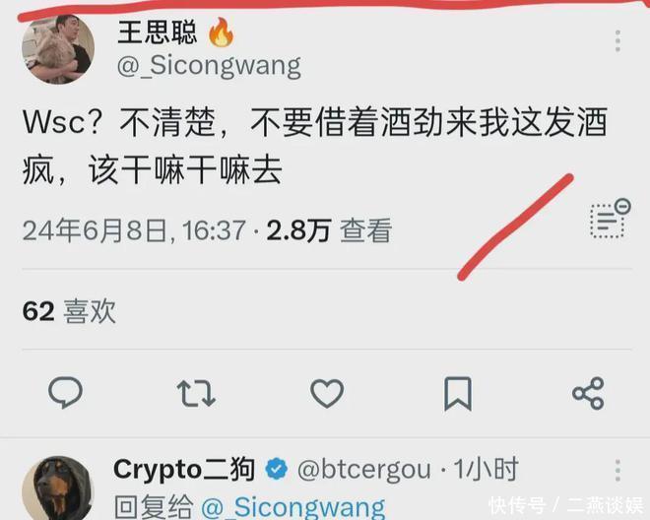Click the 王思聪 display name

coord(158,32)
